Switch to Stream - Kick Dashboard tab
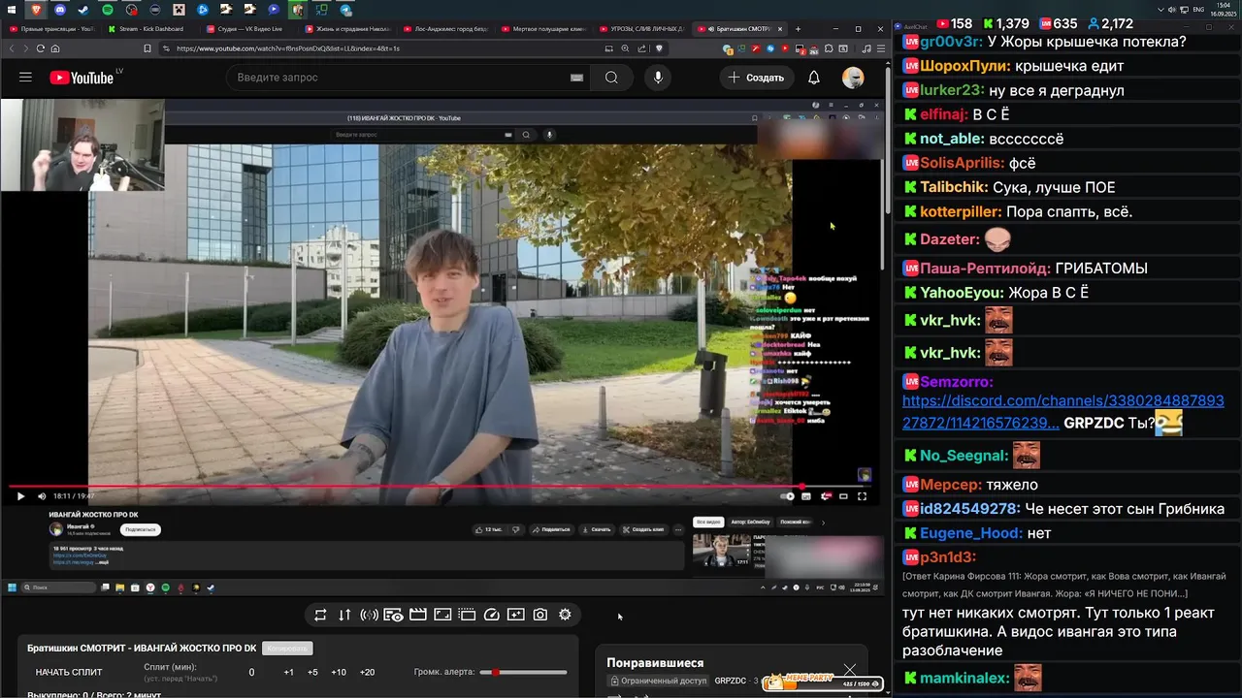Screen dimensions: 1242x698 tap(146, 29)
